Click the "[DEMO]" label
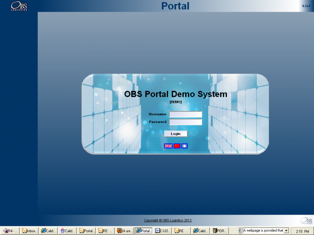Screen dimensions: 314x235 click(x=175, y=102)
